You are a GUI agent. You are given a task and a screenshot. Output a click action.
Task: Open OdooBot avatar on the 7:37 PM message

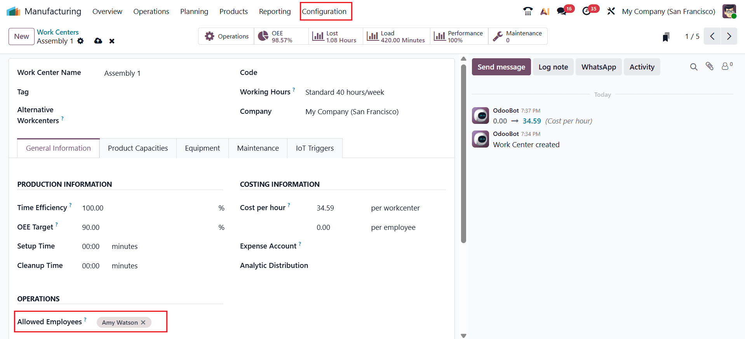click(480, 116)
